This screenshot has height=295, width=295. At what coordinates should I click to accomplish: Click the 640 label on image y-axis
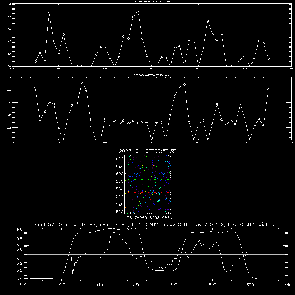pyautogui.click(x=120, y=159)
